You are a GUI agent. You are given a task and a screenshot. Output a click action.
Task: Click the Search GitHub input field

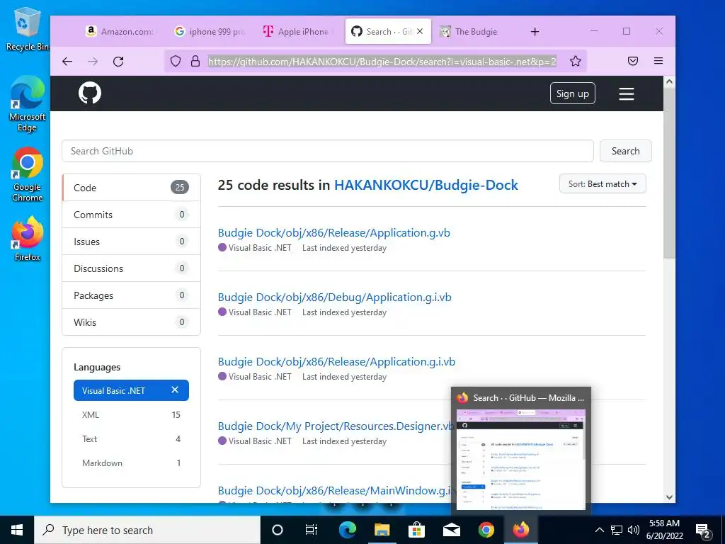coord(327,151)
